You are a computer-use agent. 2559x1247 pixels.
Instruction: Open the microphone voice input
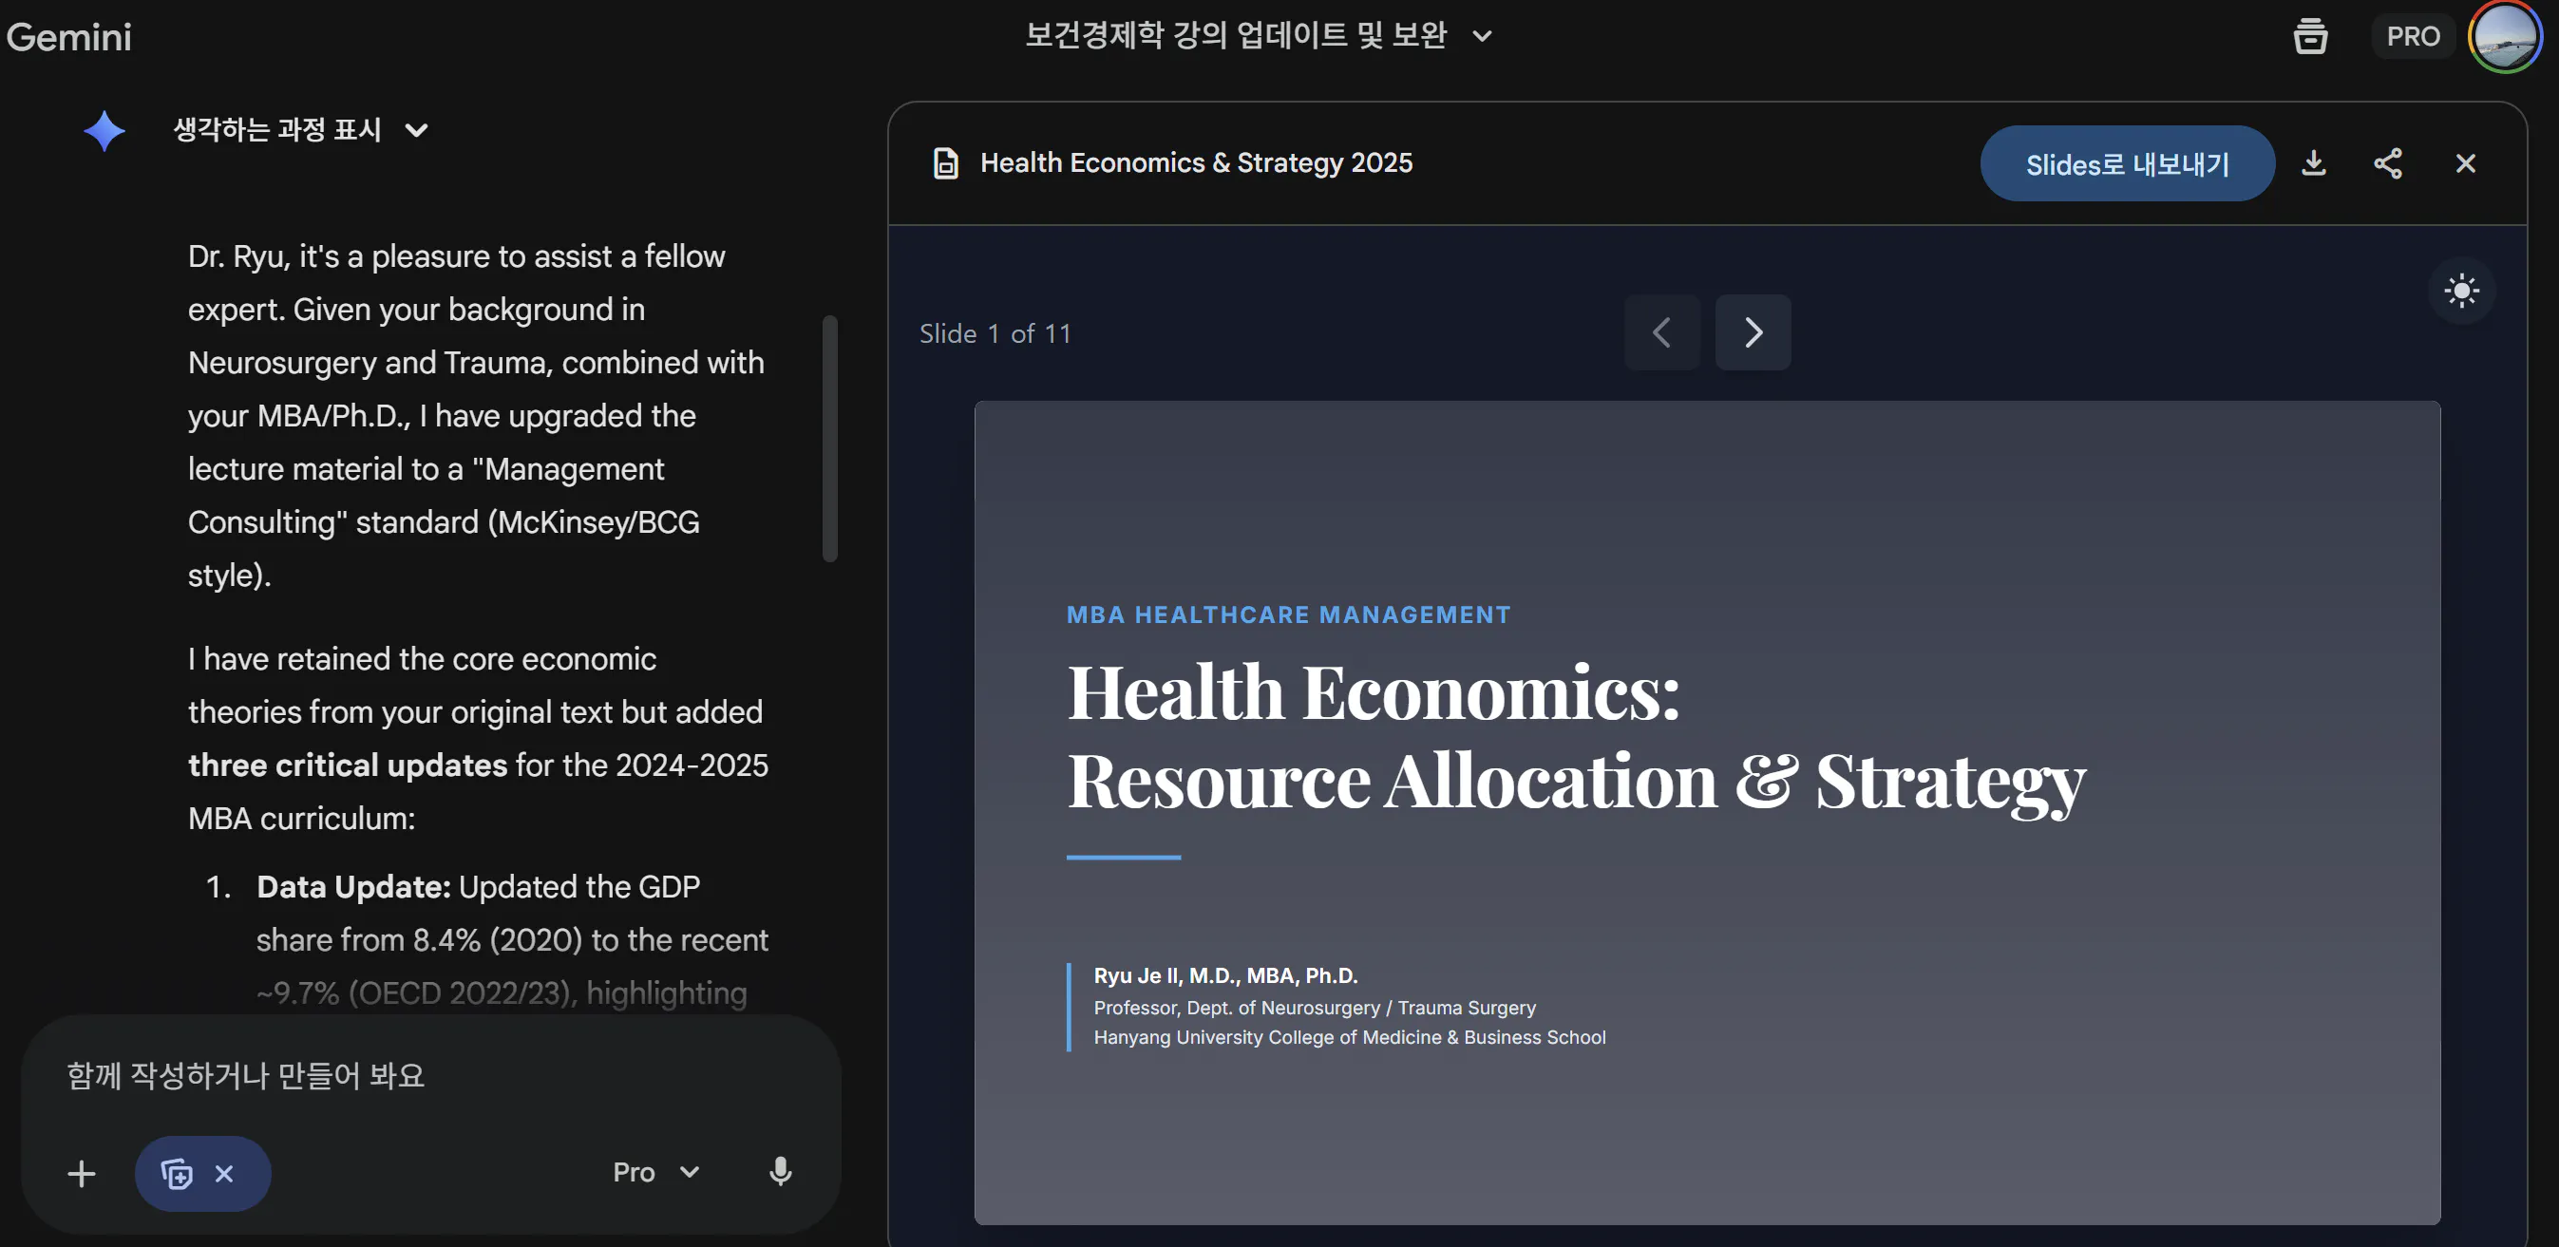[x=781, y=1173]
